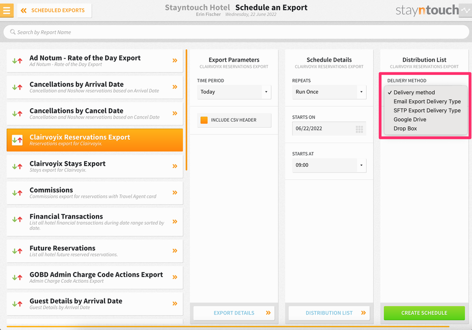Image resolution: width=472 pixels, height=330 pixels.
Task: Open the Time Period dropdown showing Today
Action: 234,92
